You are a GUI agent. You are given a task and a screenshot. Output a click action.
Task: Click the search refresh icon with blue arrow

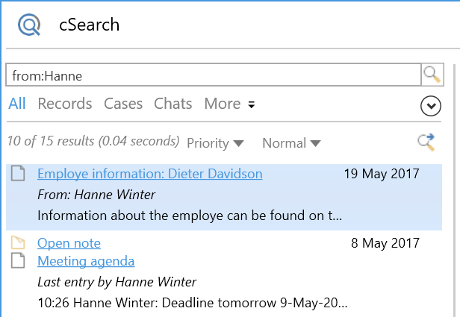[x=426, y=142]
